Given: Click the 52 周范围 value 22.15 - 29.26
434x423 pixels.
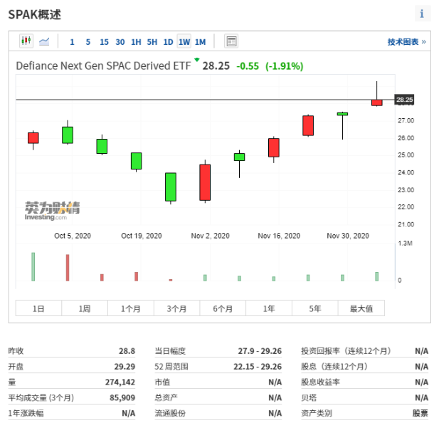Looking at the screenshot, I should click(258, 367).
